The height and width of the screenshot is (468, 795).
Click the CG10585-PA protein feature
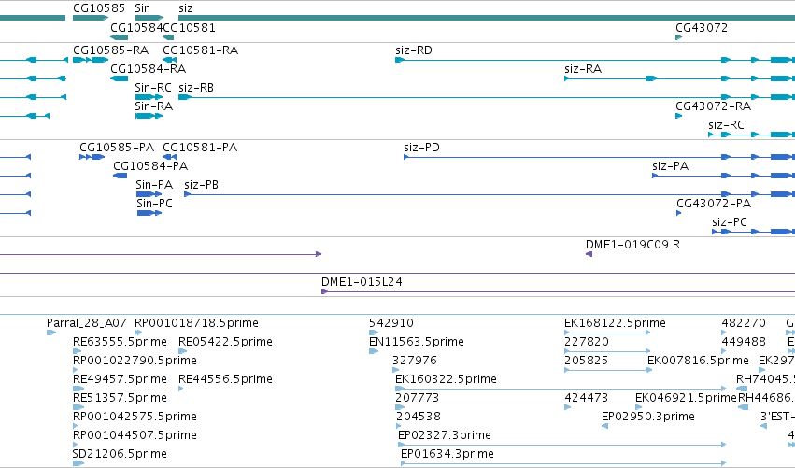click(92, 157)
